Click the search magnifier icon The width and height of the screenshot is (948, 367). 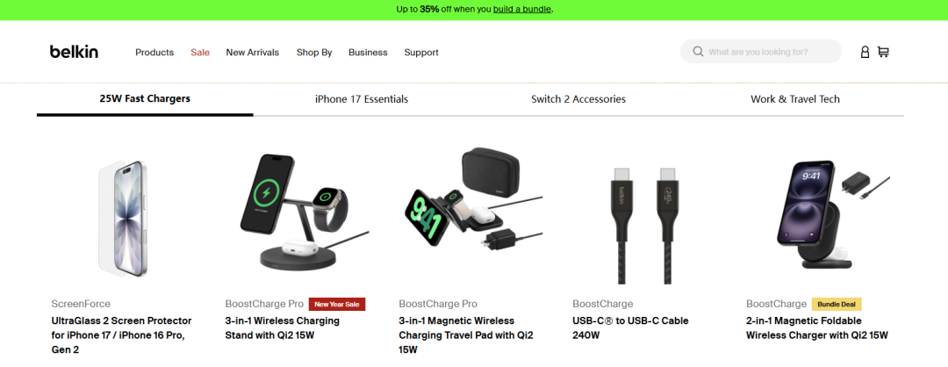click(x=698, y=52)
